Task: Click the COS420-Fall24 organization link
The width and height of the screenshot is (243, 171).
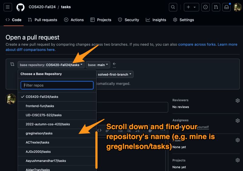Action: pyautogui.click(x=42, y=7)
